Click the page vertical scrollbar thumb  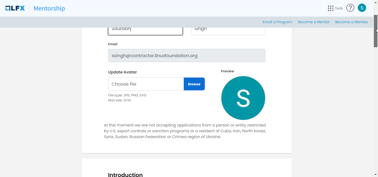coord(376,31)
